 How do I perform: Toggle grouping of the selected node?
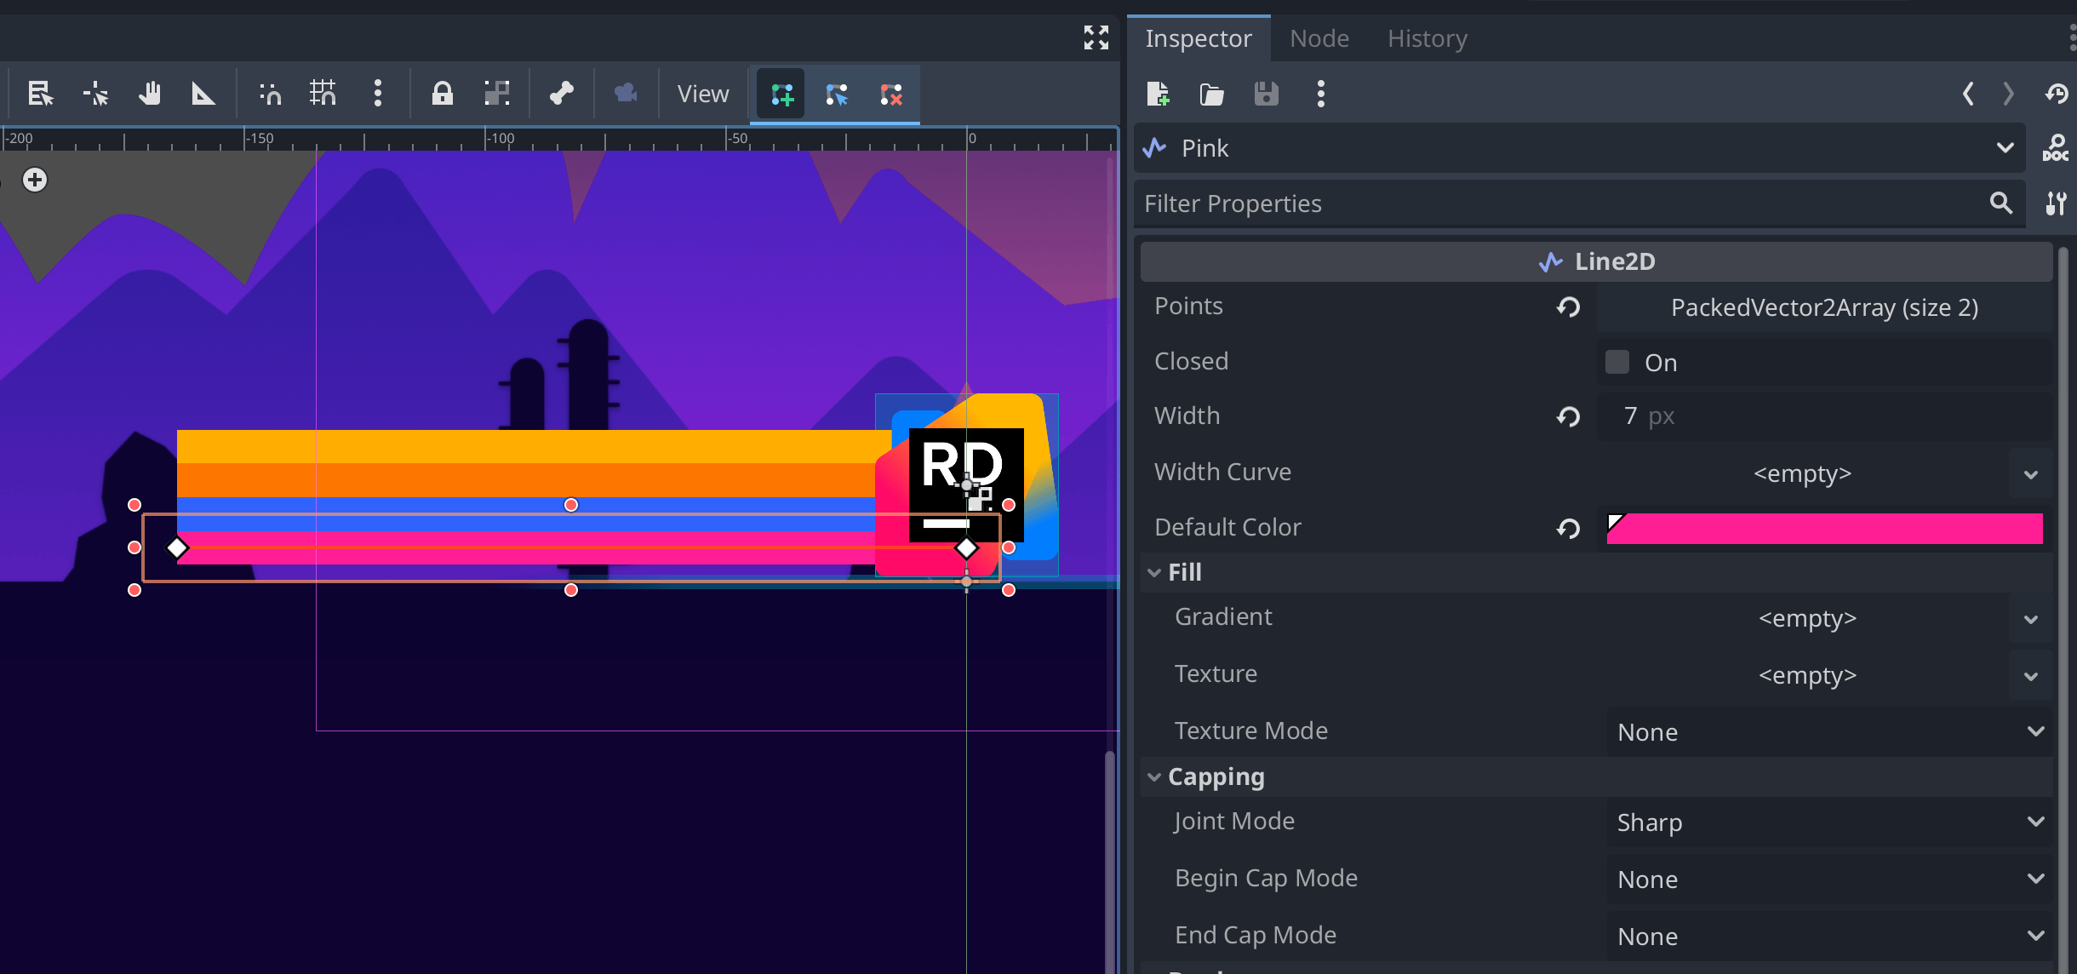(496, 94)
